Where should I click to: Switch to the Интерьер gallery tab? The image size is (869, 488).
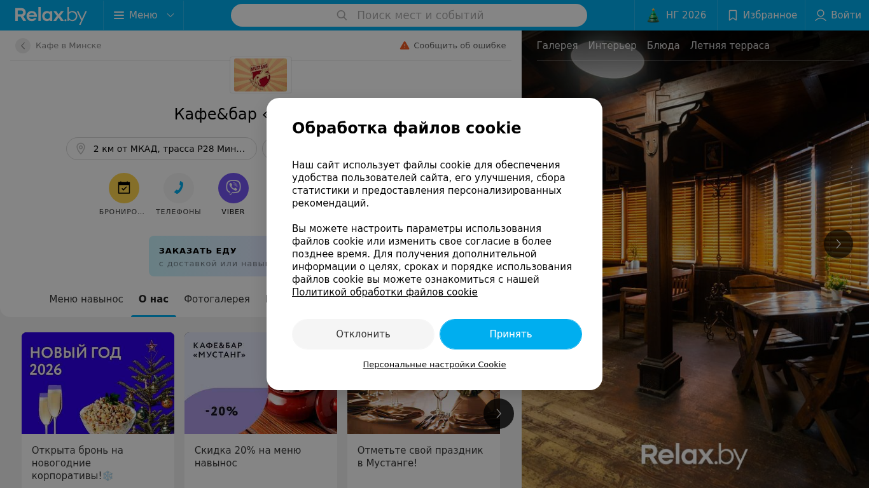[x=612, y=46]
